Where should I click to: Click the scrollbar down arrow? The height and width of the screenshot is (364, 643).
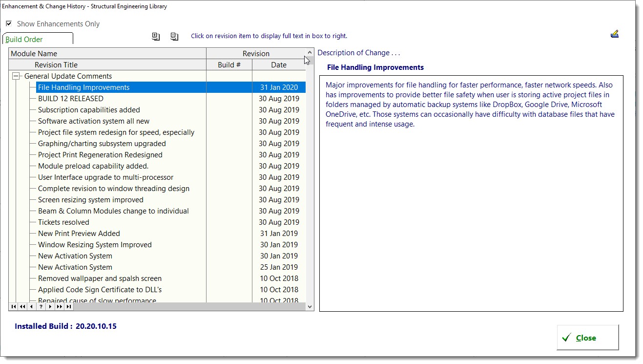pyautogui.click(x=310, y=307)
